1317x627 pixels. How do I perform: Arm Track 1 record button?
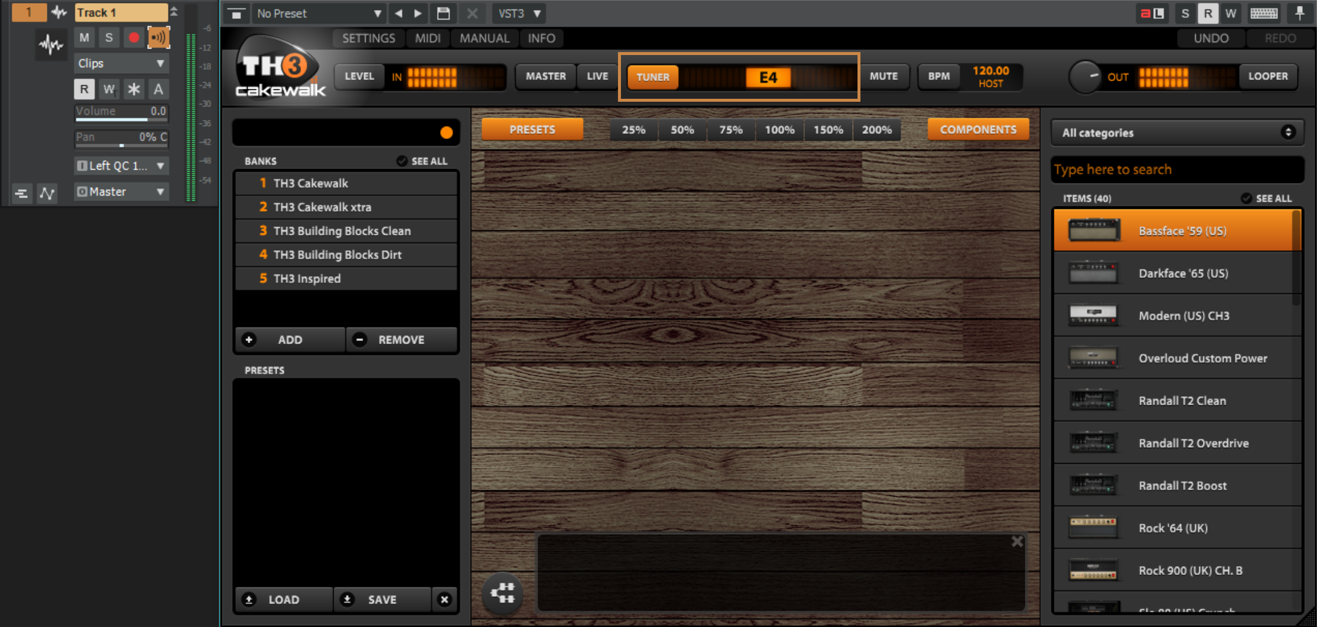click(134, 38)
